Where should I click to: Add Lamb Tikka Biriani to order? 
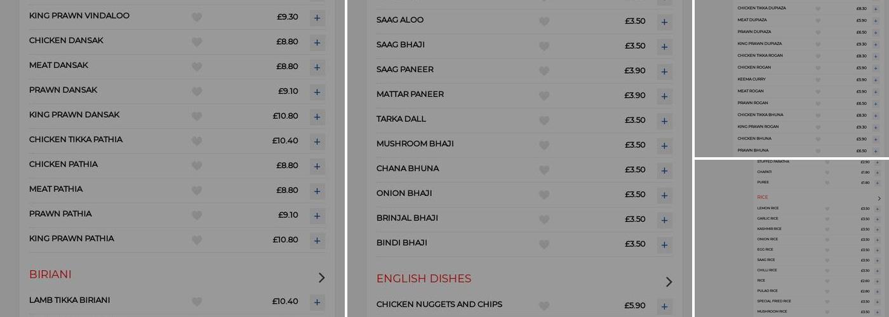[x=317, y=302]
